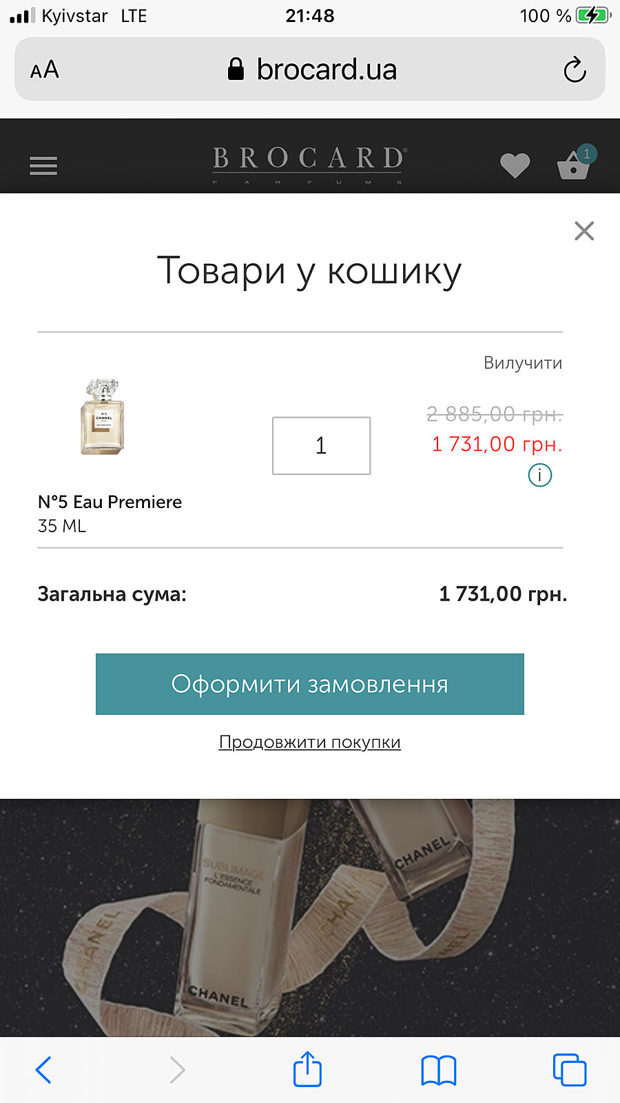Close the cart popup
Viewport: 620px width, 1103px height.
click(584, 231)
